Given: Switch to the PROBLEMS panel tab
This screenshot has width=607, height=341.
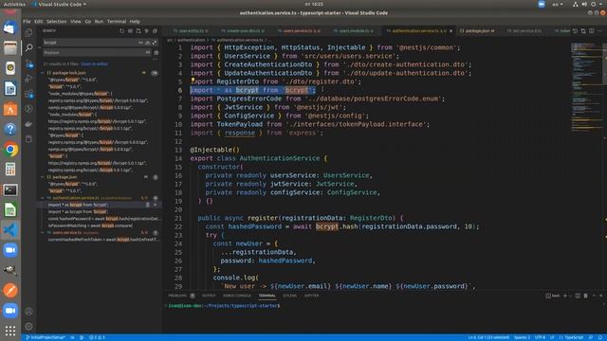Looking at the screenshot, I should click(177, 296).
